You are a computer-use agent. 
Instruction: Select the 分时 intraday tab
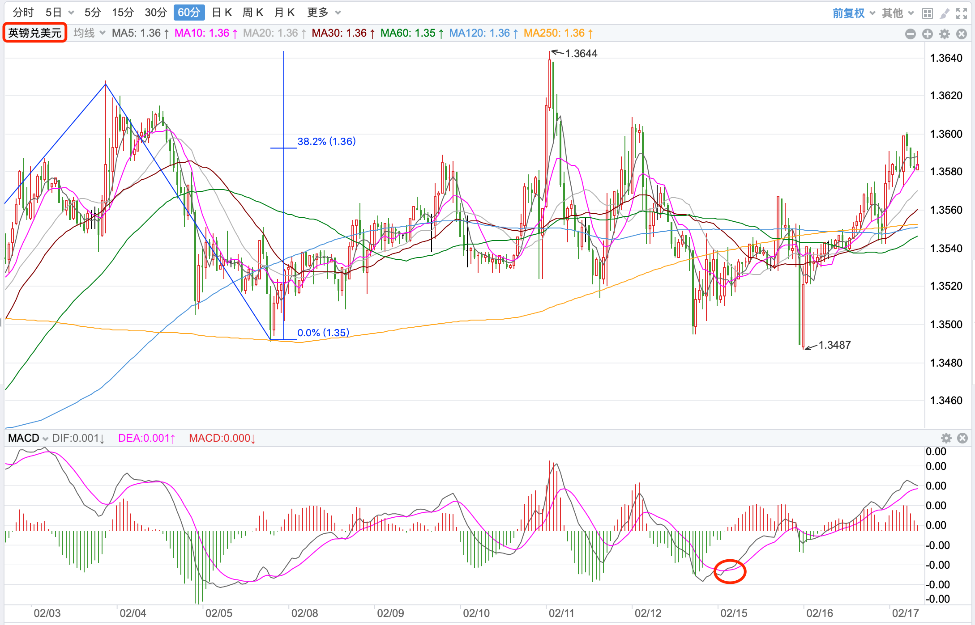tap(23, 13)
